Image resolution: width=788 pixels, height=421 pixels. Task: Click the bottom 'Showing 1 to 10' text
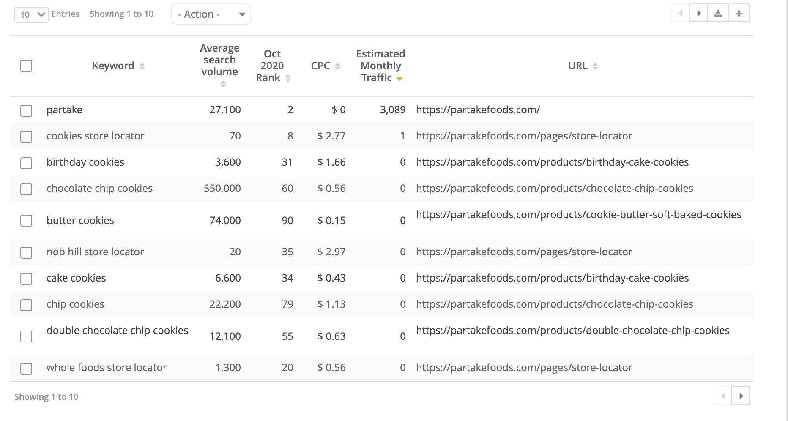point(46,397)
